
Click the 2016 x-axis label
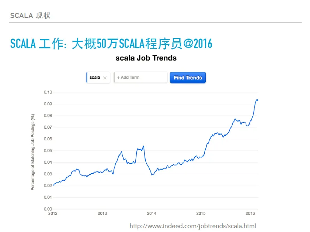coord(250,213)
